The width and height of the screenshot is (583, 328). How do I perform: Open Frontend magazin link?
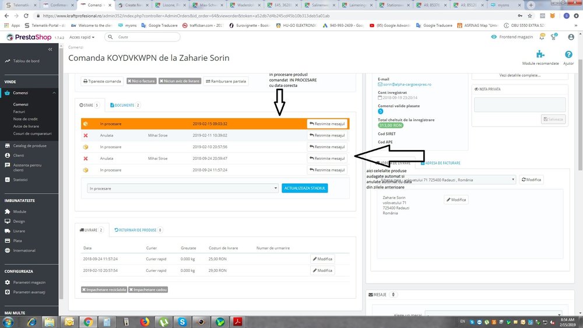click(512, 37)
